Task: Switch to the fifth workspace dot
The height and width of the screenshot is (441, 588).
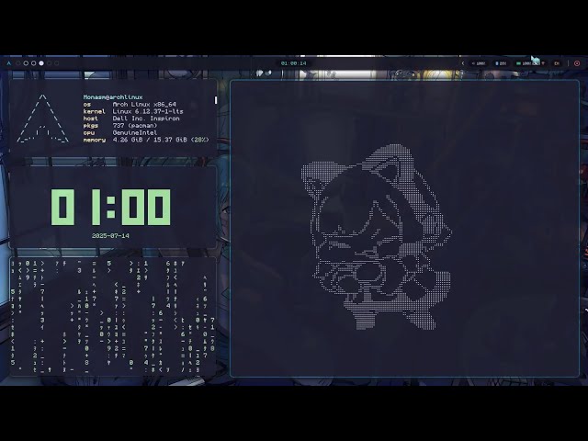Action: coord(49,63)
